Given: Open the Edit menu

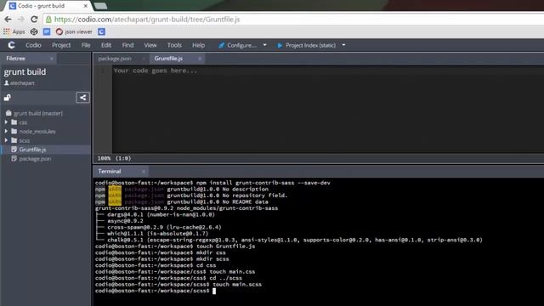Looking at the screenshot, I should pos(106,45).
